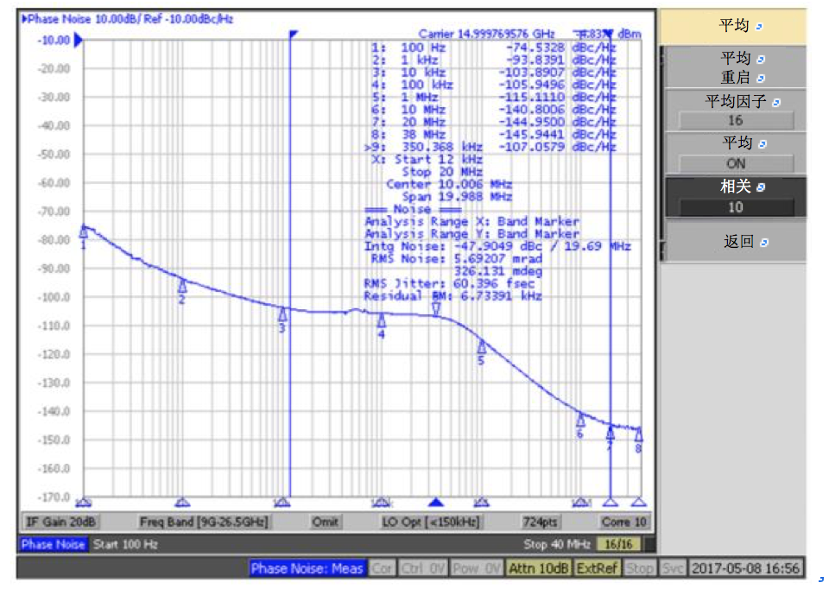This screenshot has height=589, width=829.
Task: Click the 相关 value field 10
Action: point(736,207)
